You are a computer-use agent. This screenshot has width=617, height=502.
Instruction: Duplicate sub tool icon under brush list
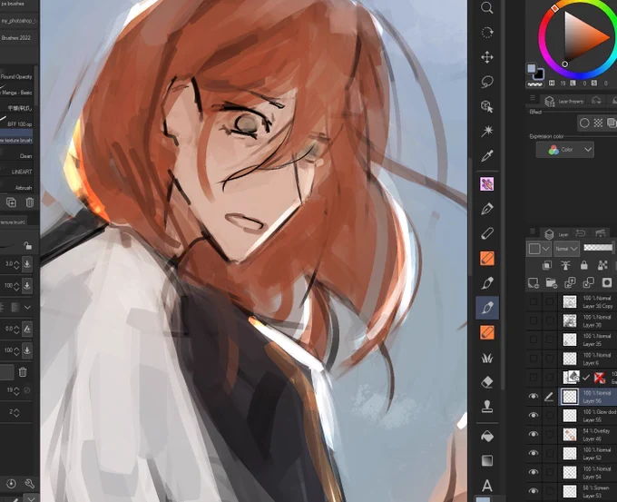(x=11, y=202)
